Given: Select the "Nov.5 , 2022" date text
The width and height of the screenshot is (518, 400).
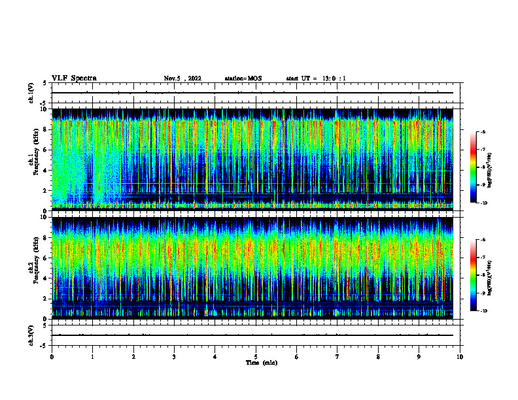Looking at the screenshot, I should pos(182,78).
